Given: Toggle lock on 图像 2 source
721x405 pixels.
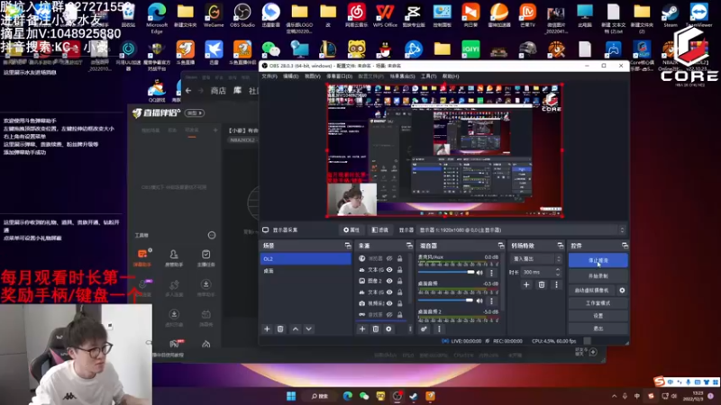Looking at the screenshot, I should (x=400, y=281).
